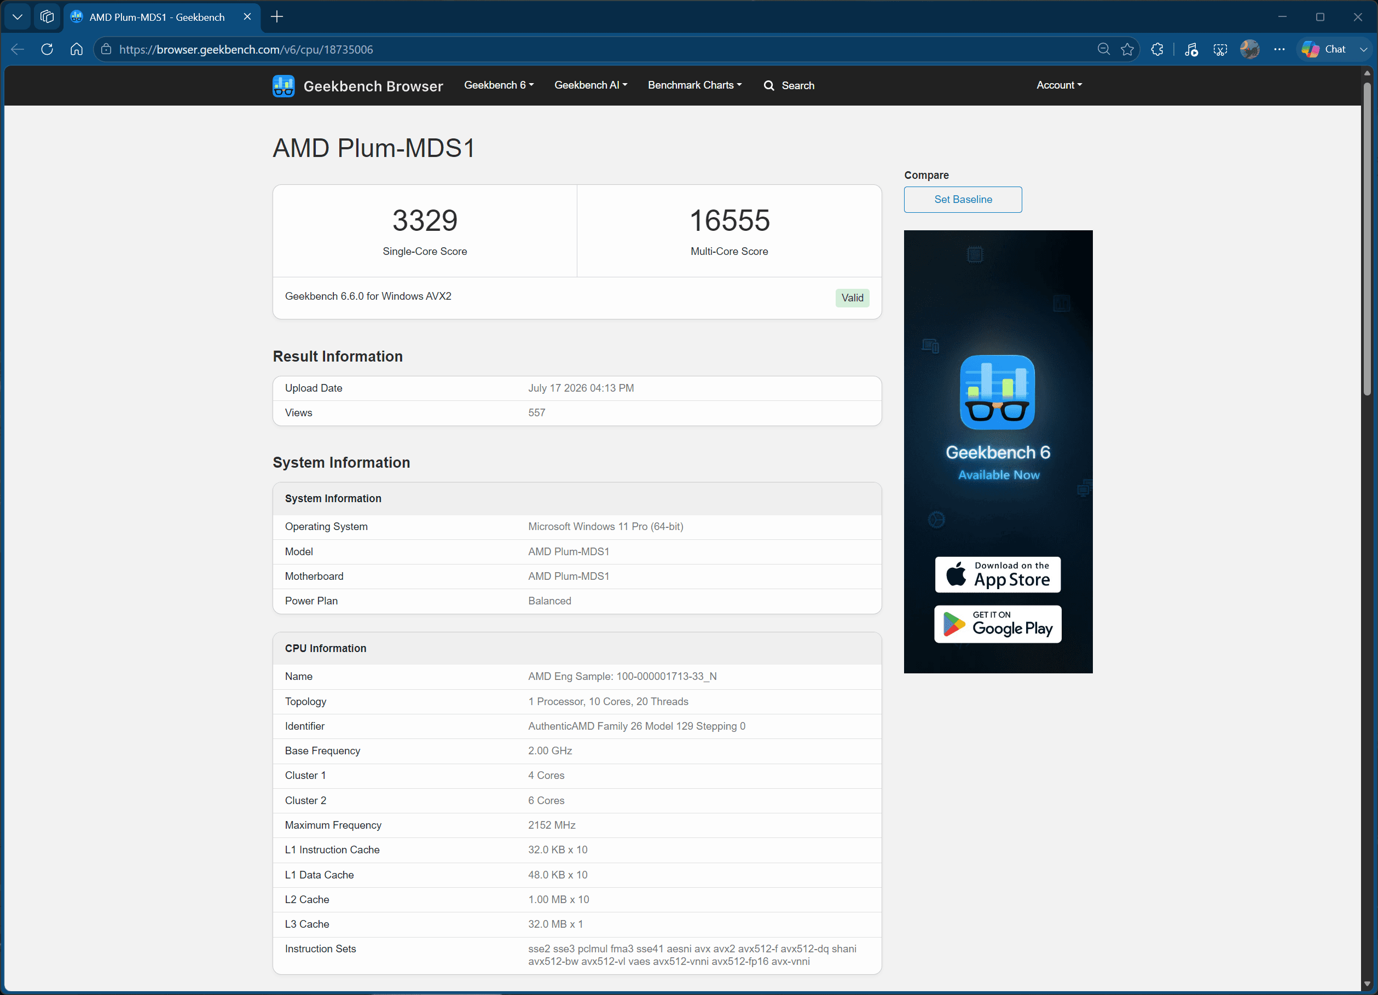Click the Cluster 2 value 6 Cores
Screen dimensions: 1378x995
(x=546, y=801)
